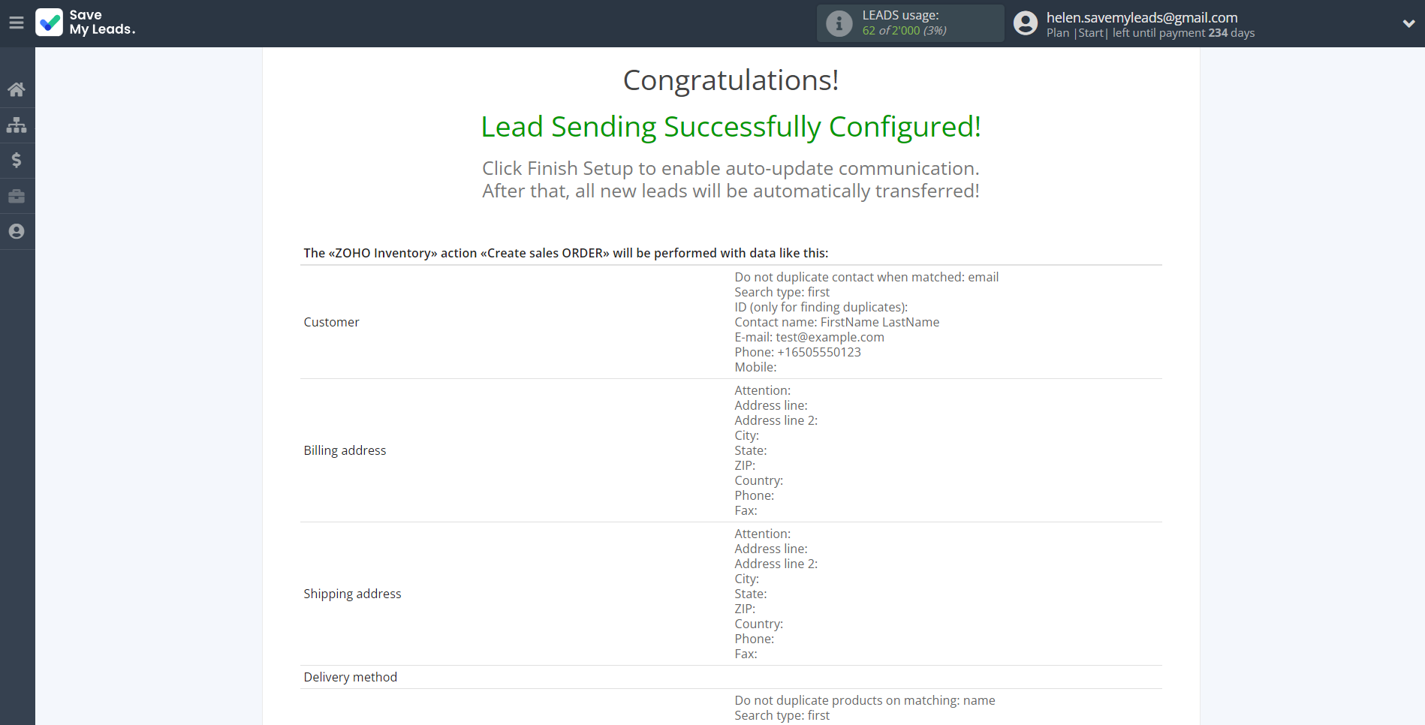Click the helen.savemyleads@gmail.com account email
Viewport: 1425px width, 725px height.
1141,17
